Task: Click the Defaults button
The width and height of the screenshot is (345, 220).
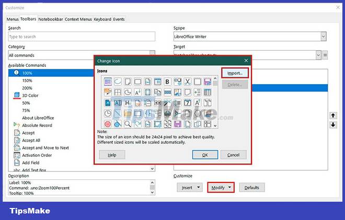Action: tap(252, 188)
